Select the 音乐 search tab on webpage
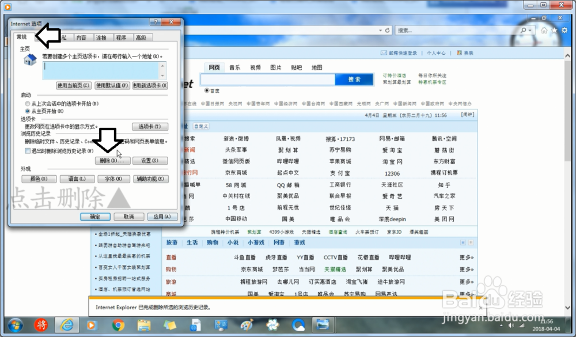 tap(235, 67)
